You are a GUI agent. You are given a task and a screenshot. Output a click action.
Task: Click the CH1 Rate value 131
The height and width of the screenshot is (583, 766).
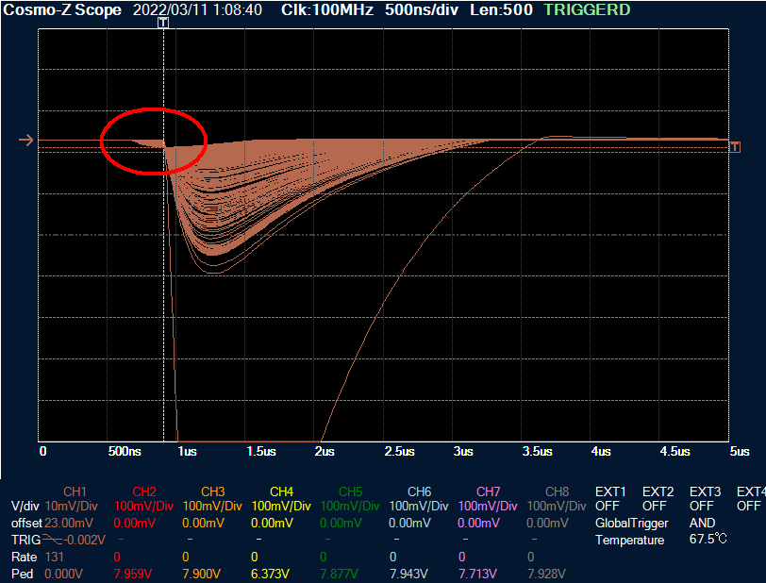pyautogui.click(x=54, y=557)
